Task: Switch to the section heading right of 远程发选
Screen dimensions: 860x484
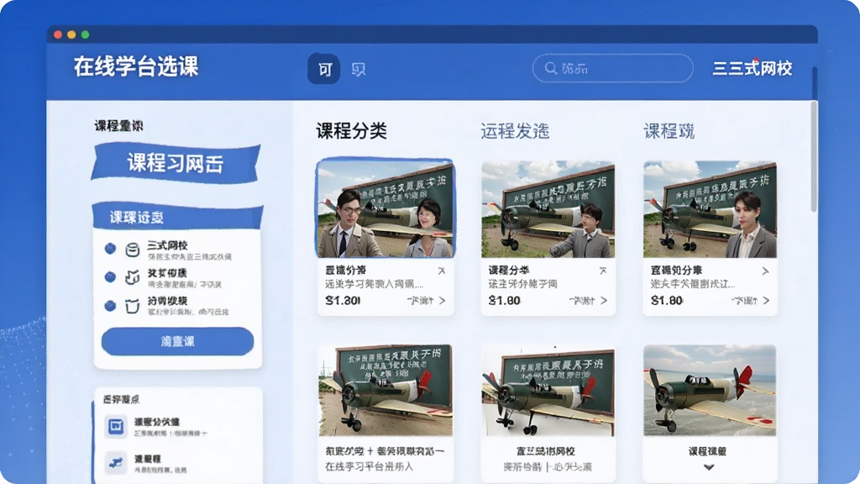Action: [x=669, y=131]
